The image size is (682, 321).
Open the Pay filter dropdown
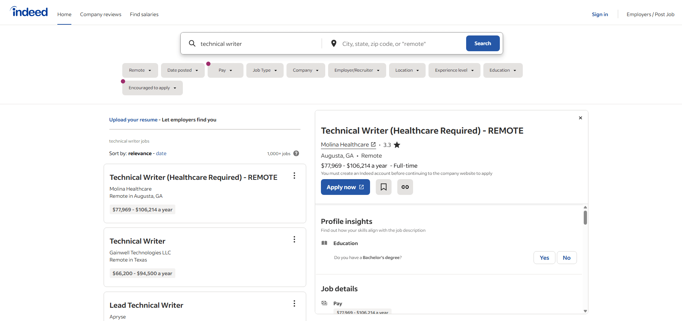226,70
